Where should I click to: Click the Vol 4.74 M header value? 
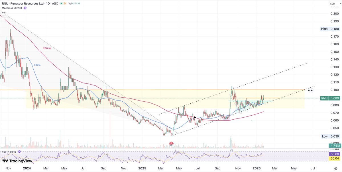(74, 3)
